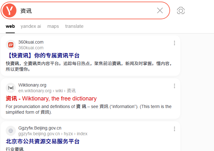The image size is (214, 151).
Task: Open the 北京市公共资源交易服务平台 result
Action: 43,141
